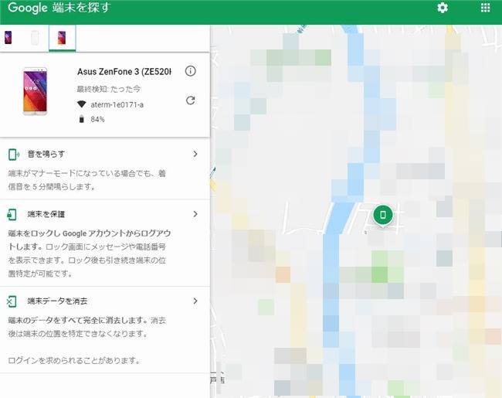Select the second white device tab
Screen dimensions: 502x398
tap(35, 38)
